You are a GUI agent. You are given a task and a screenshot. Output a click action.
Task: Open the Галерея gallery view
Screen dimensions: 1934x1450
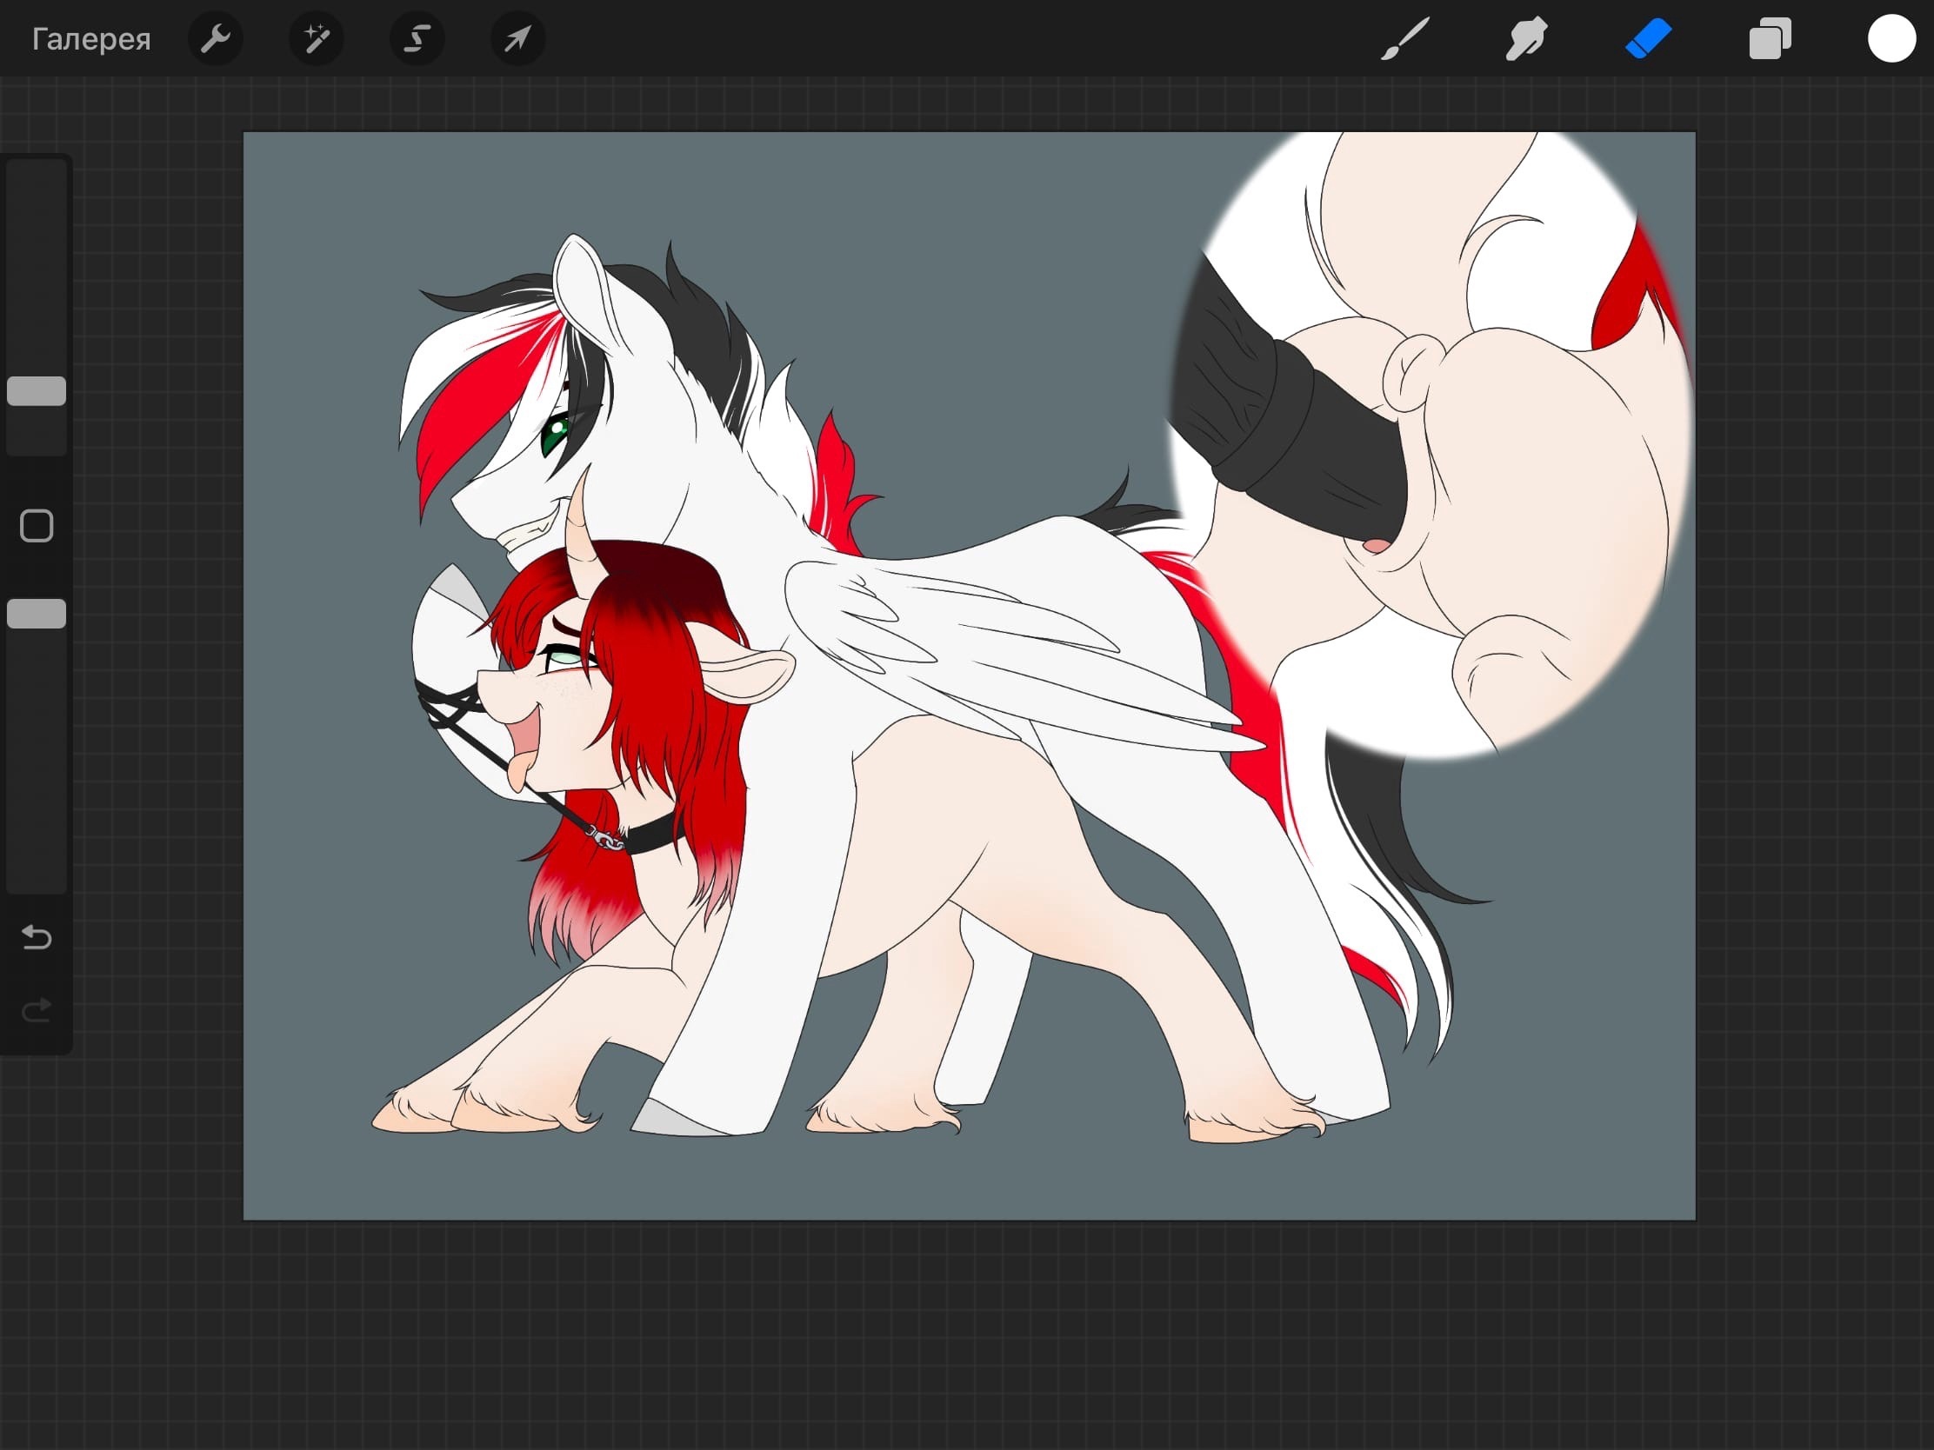pyautogui.click(x=91, y=39)
